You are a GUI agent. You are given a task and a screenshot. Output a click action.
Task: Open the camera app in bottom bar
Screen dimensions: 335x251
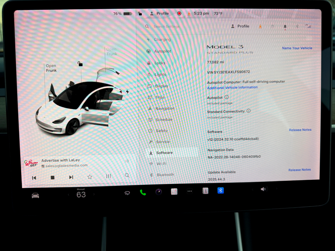[x=159, y=192]
